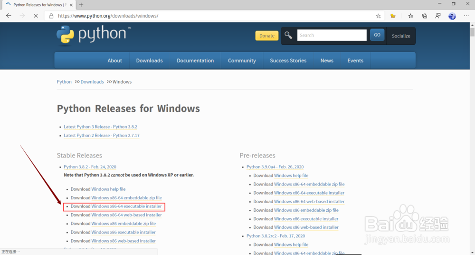Image resolution: width=475 pixels, height=255 pixels.
Task: Click the GO search button
Action: coord(377,35)
